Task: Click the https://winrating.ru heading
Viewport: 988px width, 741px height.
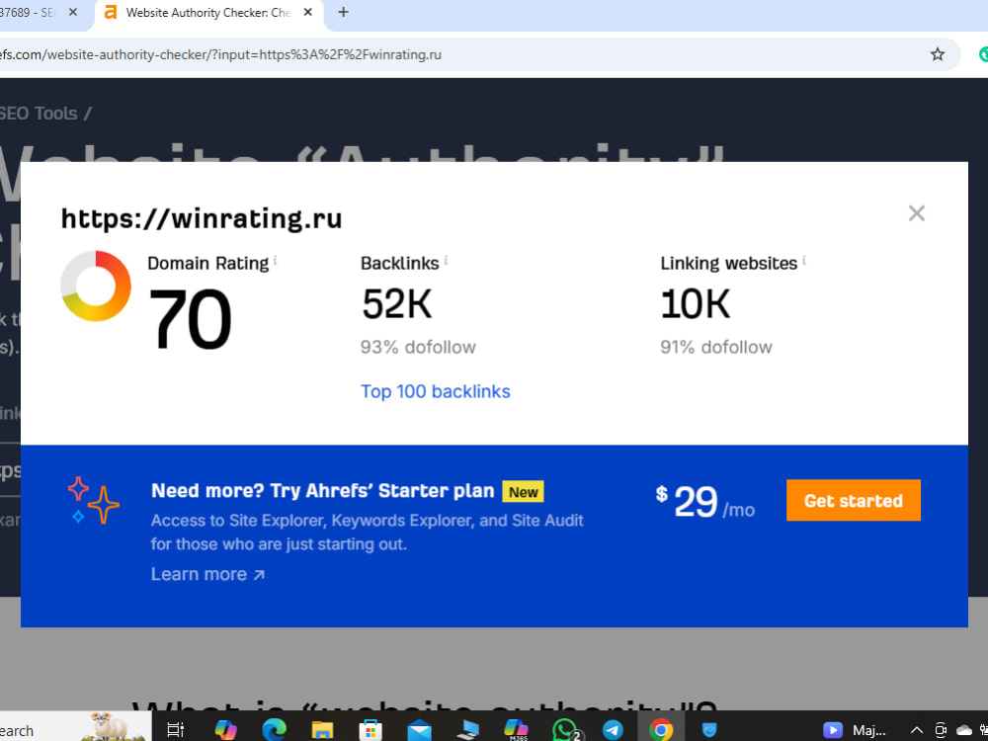Action: coord(202,218)
